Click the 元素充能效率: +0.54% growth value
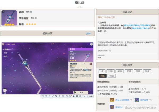The image size is (159, 112). click(x=139, y=92)
